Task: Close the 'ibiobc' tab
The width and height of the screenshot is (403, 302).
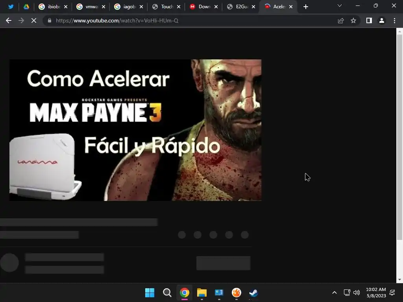Action: (x=66, y=7)
